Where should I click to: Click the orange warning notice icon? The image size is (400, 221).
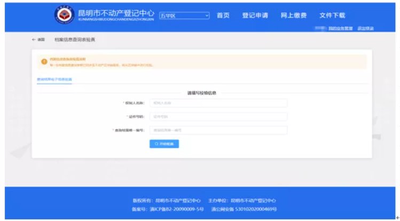(x=44, y=62)
